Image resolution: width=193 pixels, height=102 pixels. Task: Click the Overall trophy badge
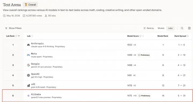point(30,5)
